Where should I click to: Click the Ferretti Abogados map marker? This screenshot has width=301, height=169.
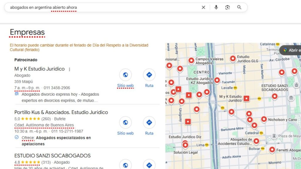click(272, 150)
